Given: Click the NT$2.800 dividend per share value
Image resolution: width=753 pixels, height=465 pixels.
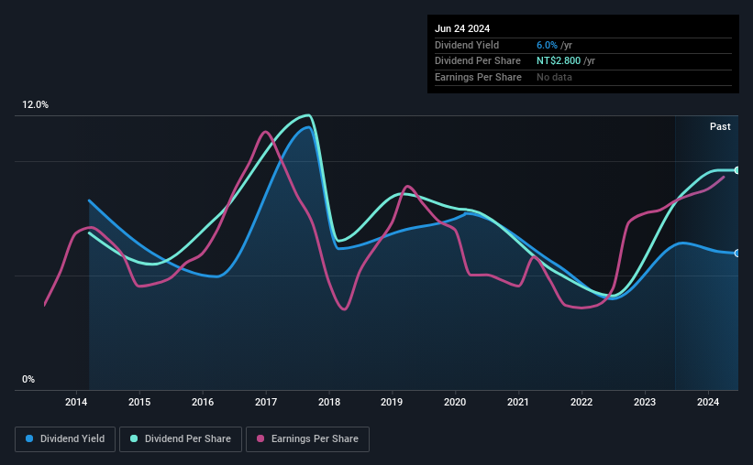Looking at the screenshot, I should [559, 61].
